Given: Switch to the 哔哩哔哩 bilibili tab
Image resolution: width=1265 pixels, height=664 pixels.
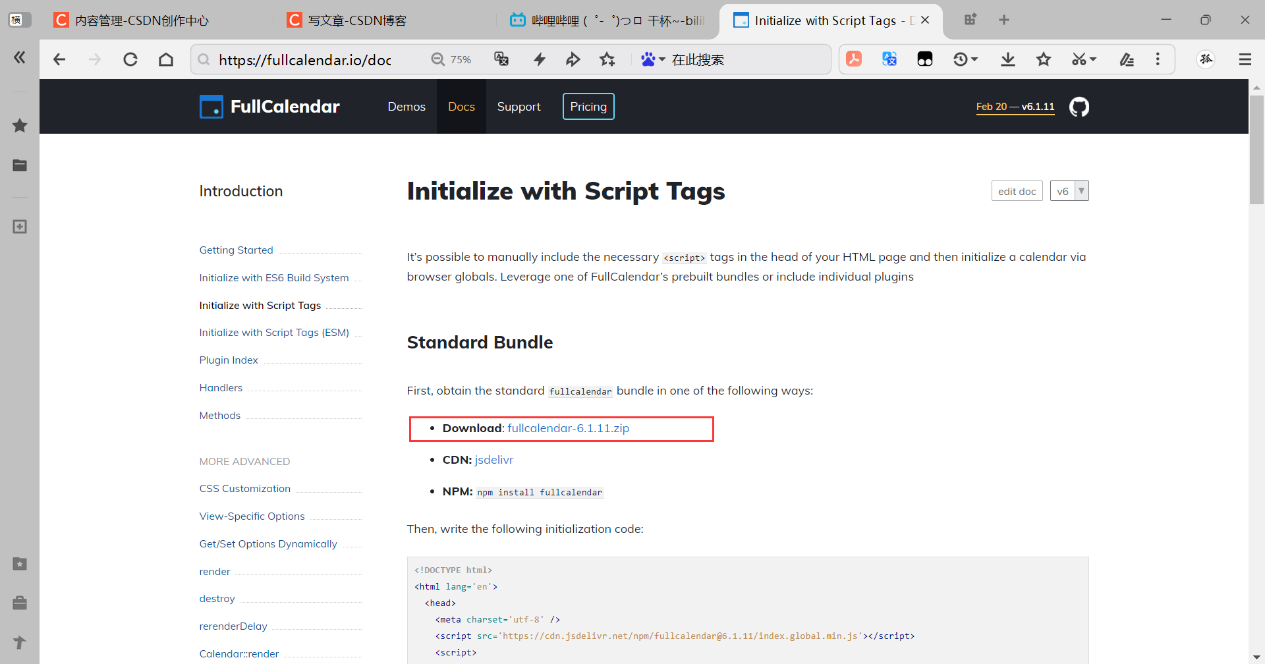Looking at the screenshot, I should 607,20.
